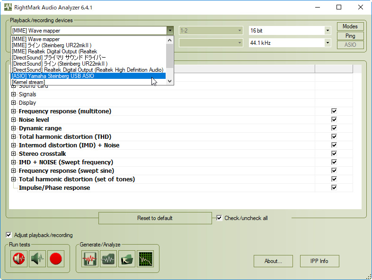The height and width of the screenshot is (280, 372).
Task: Select [MME] Steinberg UR22mkII line device
Action: click(89, 45)
